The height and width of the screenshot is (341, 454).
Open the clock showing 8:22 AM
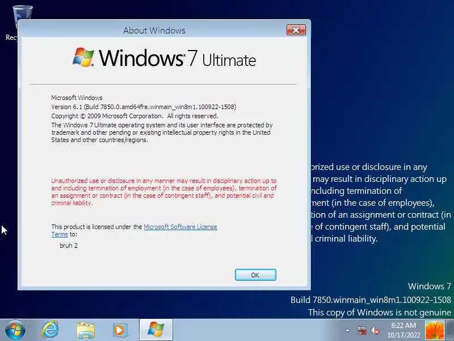pyautogui.click(x=403, y=330)
